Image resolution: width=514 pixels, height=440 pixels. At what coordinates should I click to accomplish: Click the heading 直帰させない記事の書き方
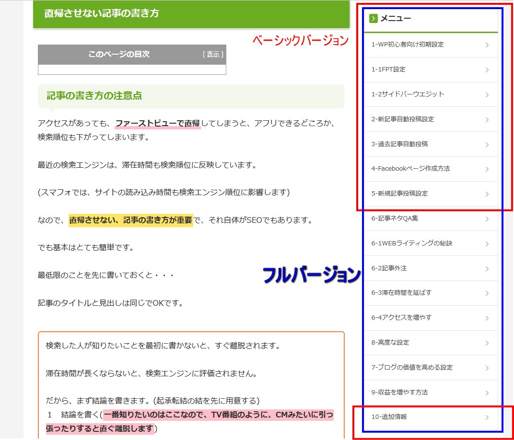pyautogui.click(x=102, y=13)
